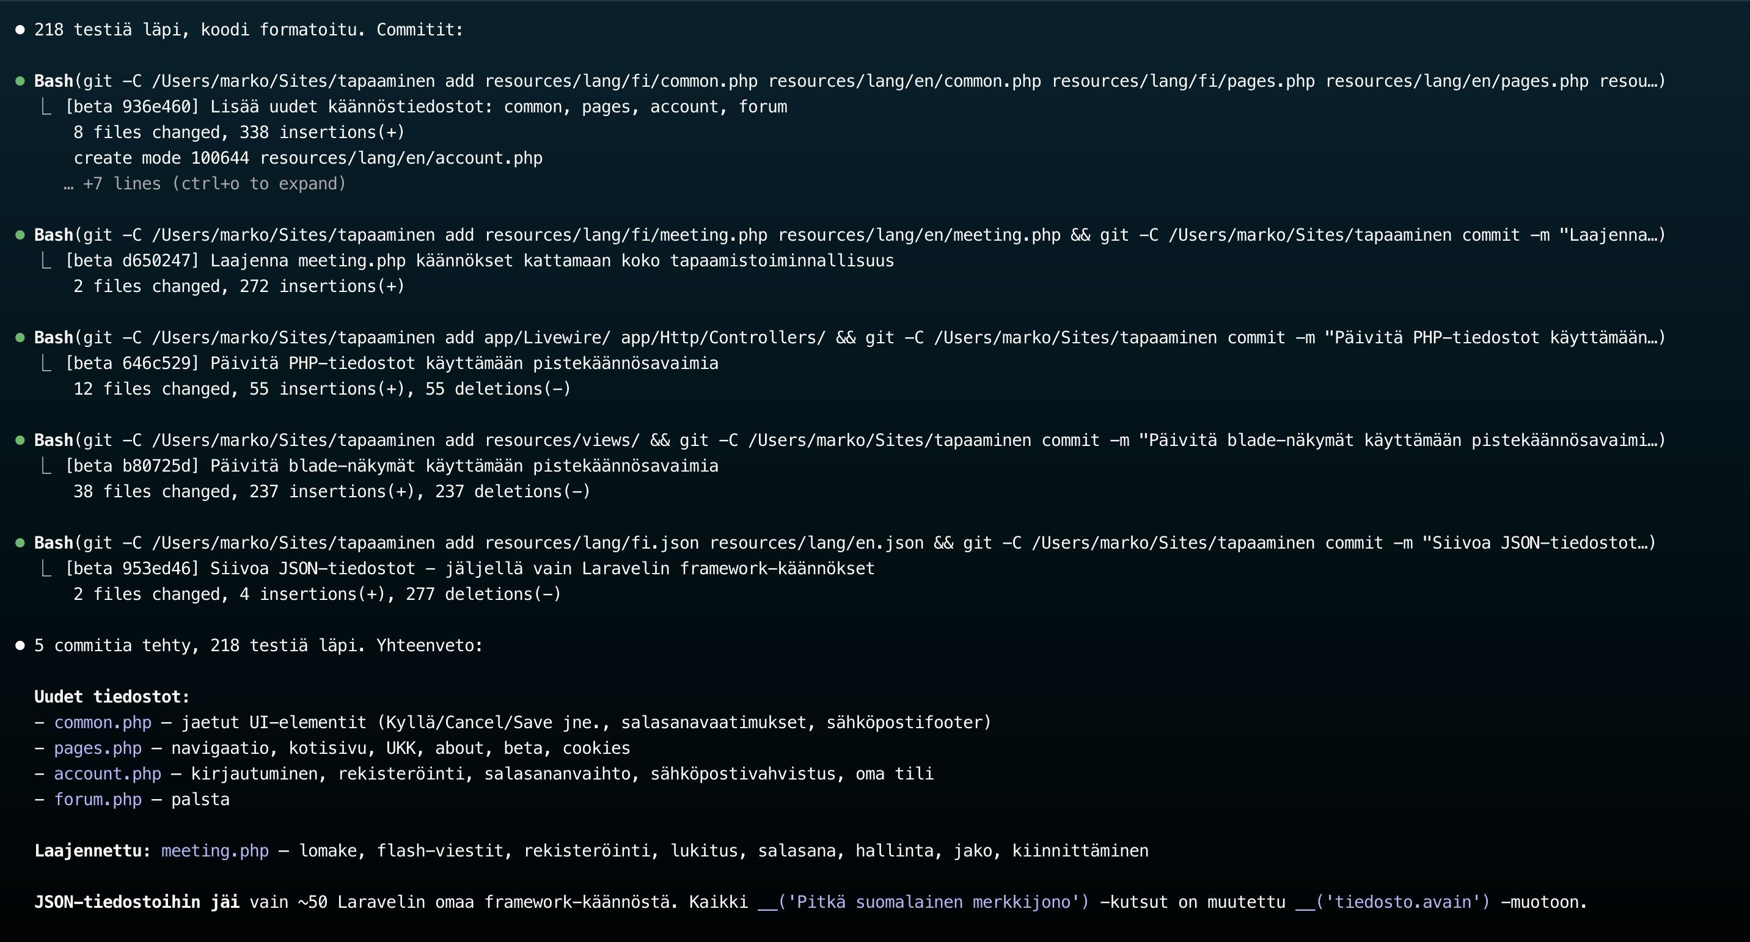Image resolution: width=1750 pixels, height=942 pixels.
Task: Click the __('Pitkä suomalainen merkkijono') code snippet
Action: tap(923, 903)
